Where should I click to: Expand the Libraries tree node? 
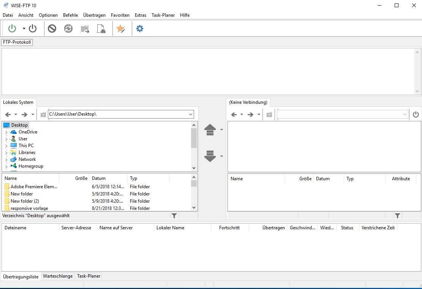[x=6, y=153]
